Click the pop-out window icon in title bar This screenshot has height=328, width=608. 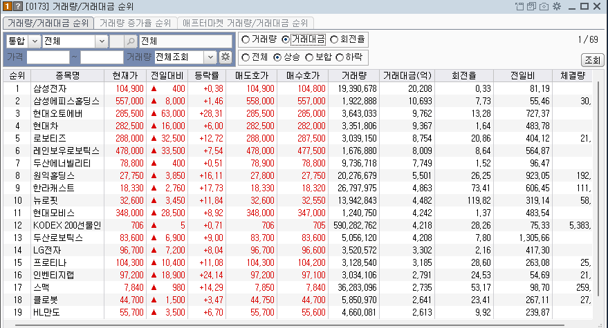click(x=519, y=6)
